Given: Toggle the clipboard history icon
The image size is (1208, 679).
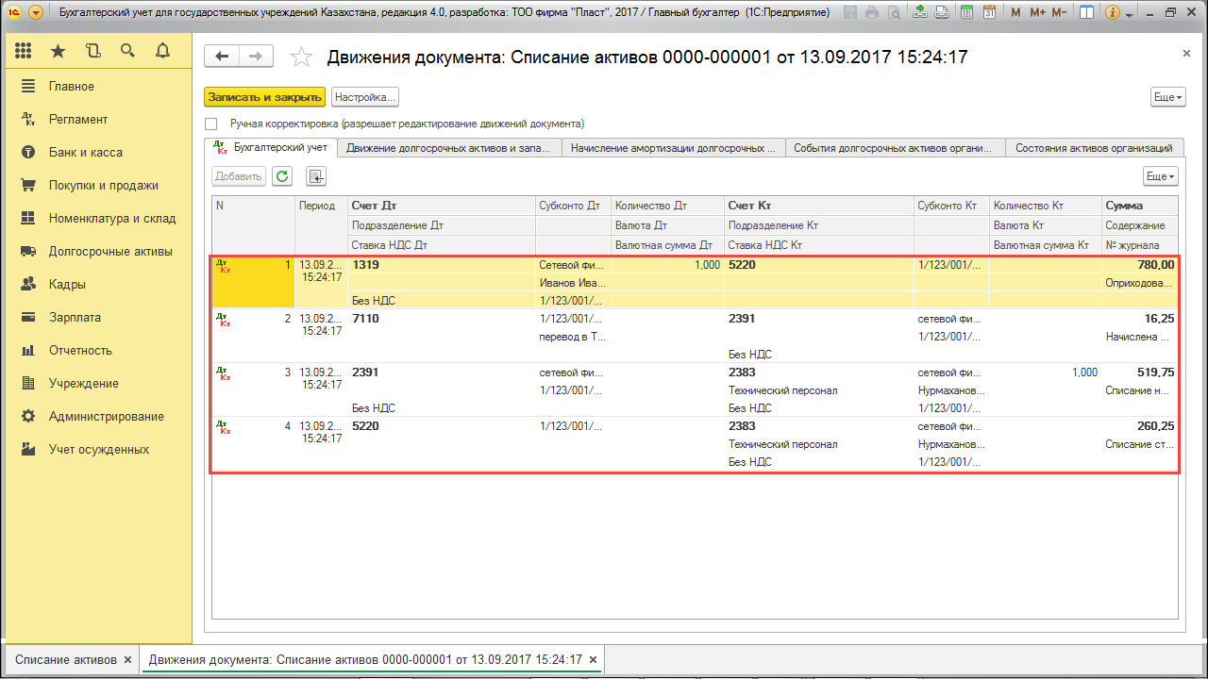Looking at the screenshot, I should coord(93,50).
